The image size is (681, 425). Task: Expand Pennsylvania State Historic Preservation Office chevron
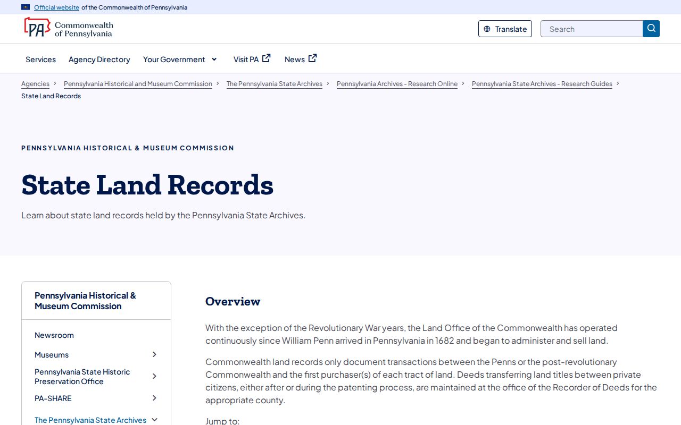pos(154,376)
